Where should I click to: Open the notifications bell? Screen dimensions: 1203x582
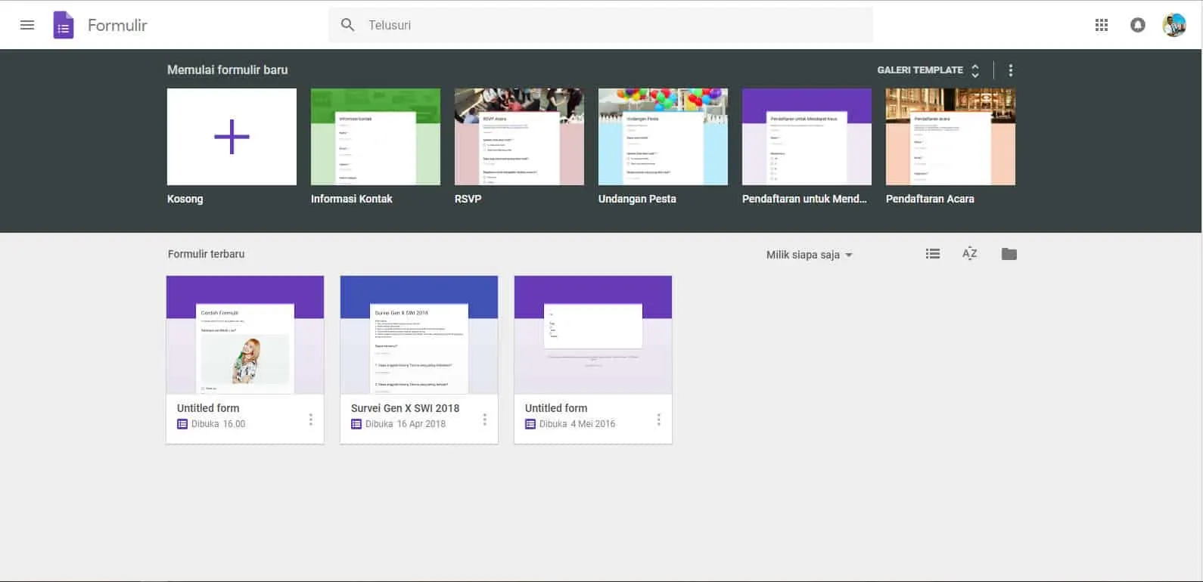[1137, 25]
